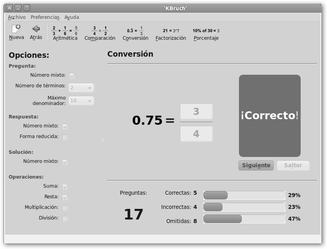
Task: Switch to the Porcentaje exercise
Action: 206,30
